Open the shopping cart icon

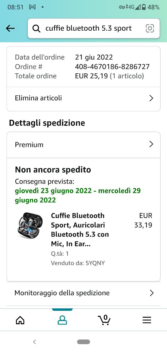click(x=104, y=320)
